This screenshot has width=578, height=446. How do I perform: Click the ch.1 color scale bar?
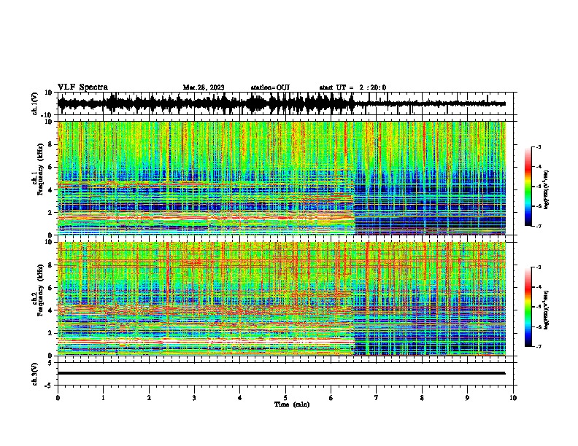(x=528, y=187)
